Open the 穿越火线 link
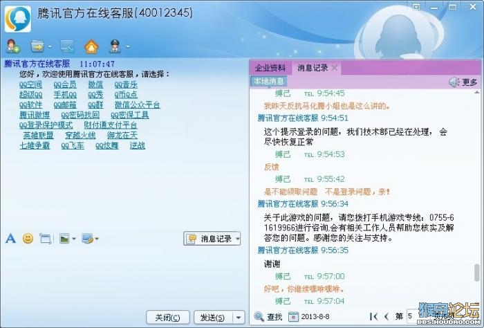 coord(80,135)
